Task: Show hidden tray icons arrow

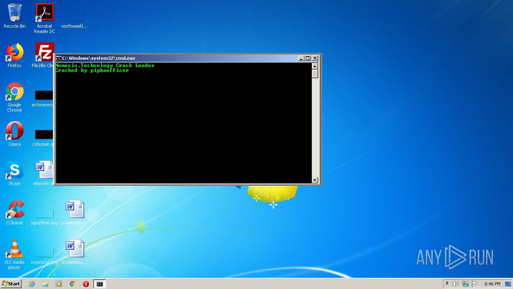Action: pyautogui.click(x=447, y=284)
